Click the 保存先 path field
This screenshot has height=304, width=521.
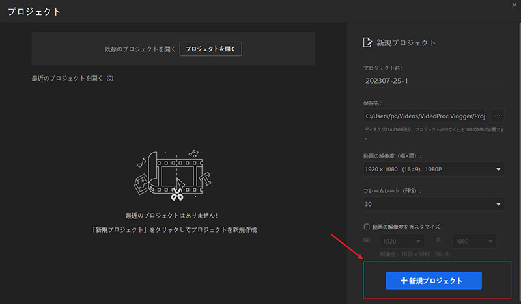[425, 116]
